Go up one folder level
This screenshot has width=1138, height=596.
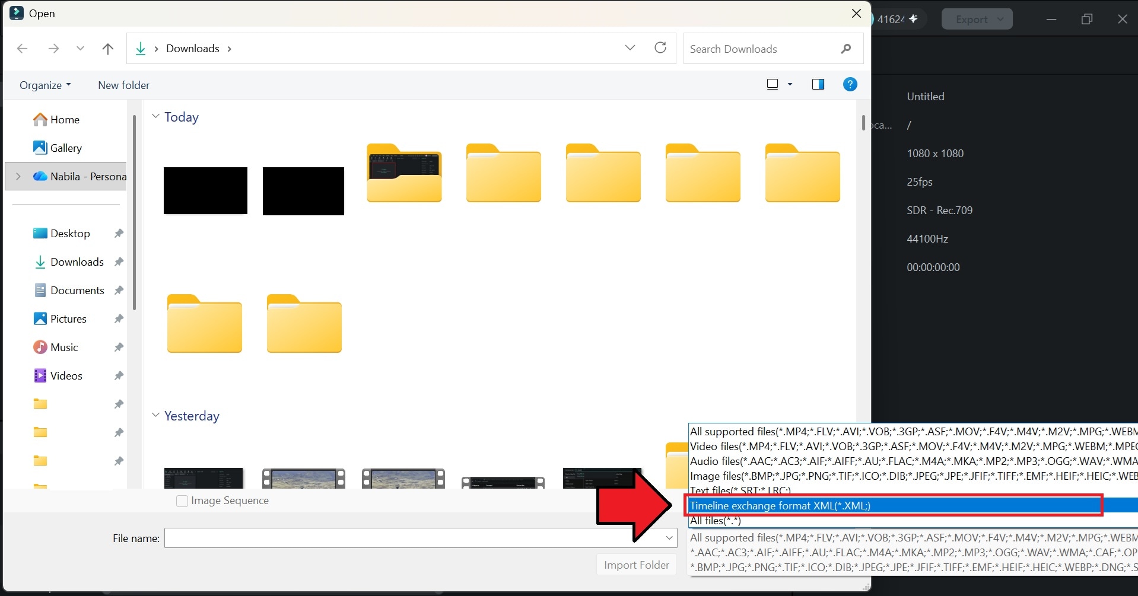[107, 49]
